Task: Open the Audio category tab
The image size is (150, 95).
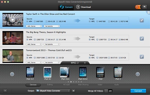Action: coord(117,85)
